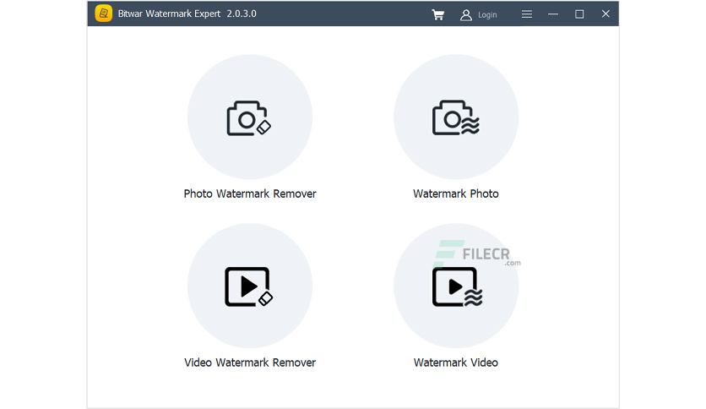
Task: Click the 'Bitwar Watermark Expert 2.0.3.0' title text
Action: tap(187, 14)
